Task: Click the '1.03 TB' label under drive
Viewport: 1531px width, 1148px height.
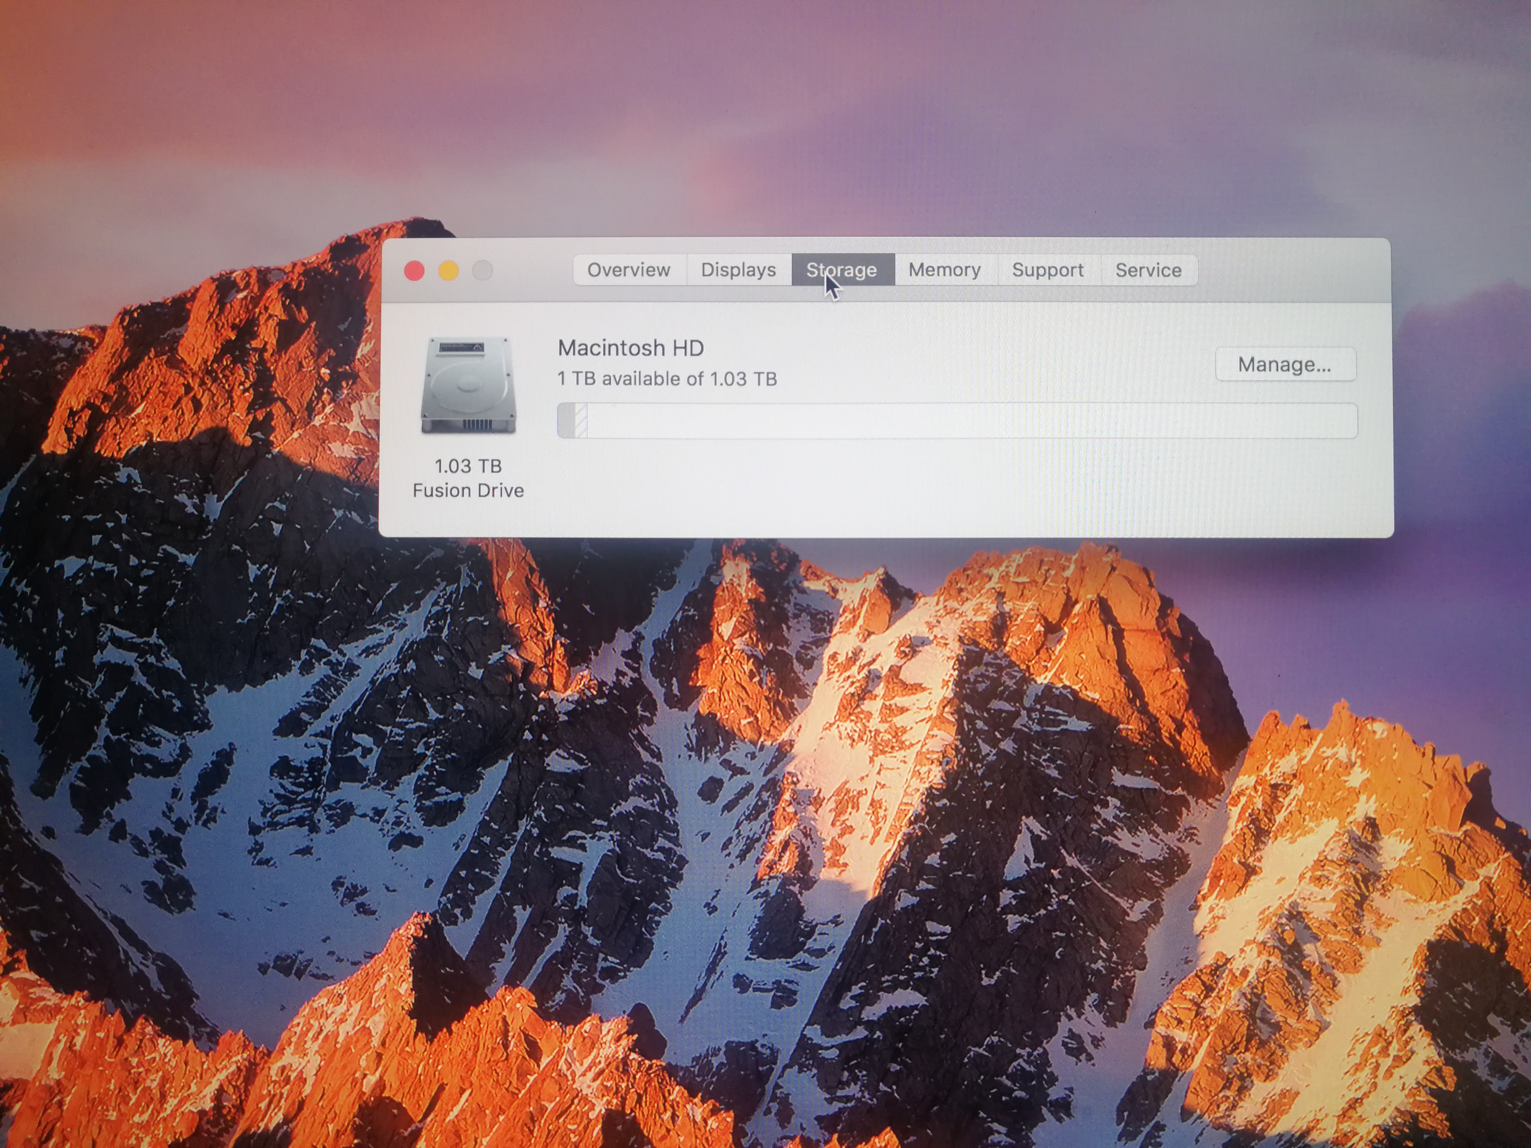Action: [x=468, y=466]
